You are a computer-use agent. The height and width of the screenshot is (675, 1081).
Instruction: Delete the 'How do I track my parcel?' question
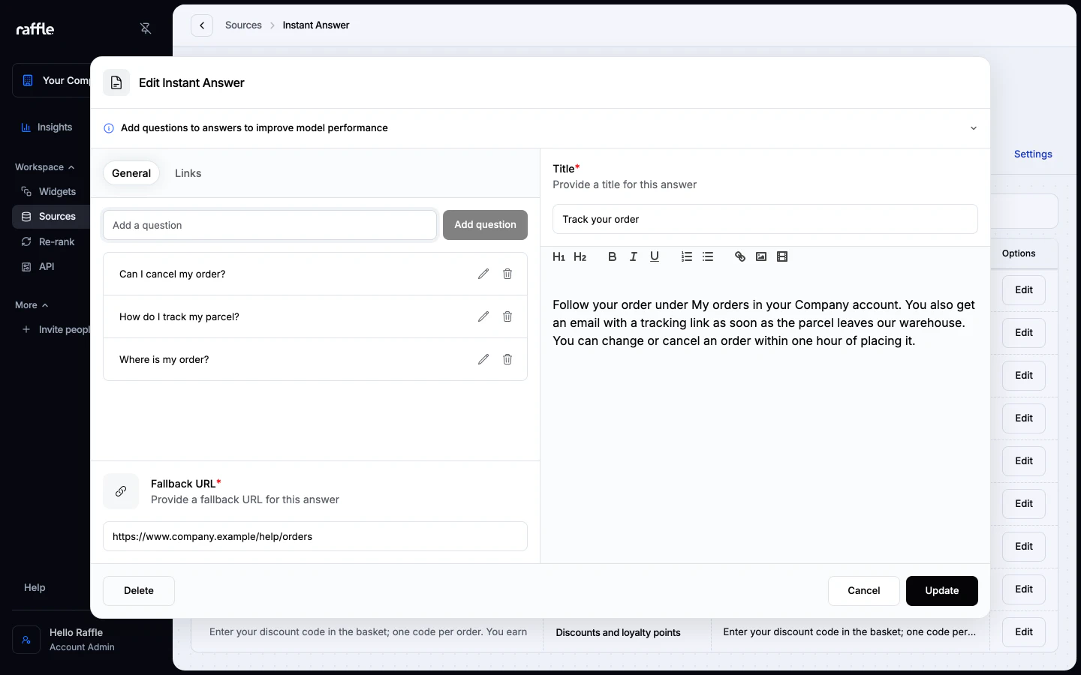click(507, 316)
